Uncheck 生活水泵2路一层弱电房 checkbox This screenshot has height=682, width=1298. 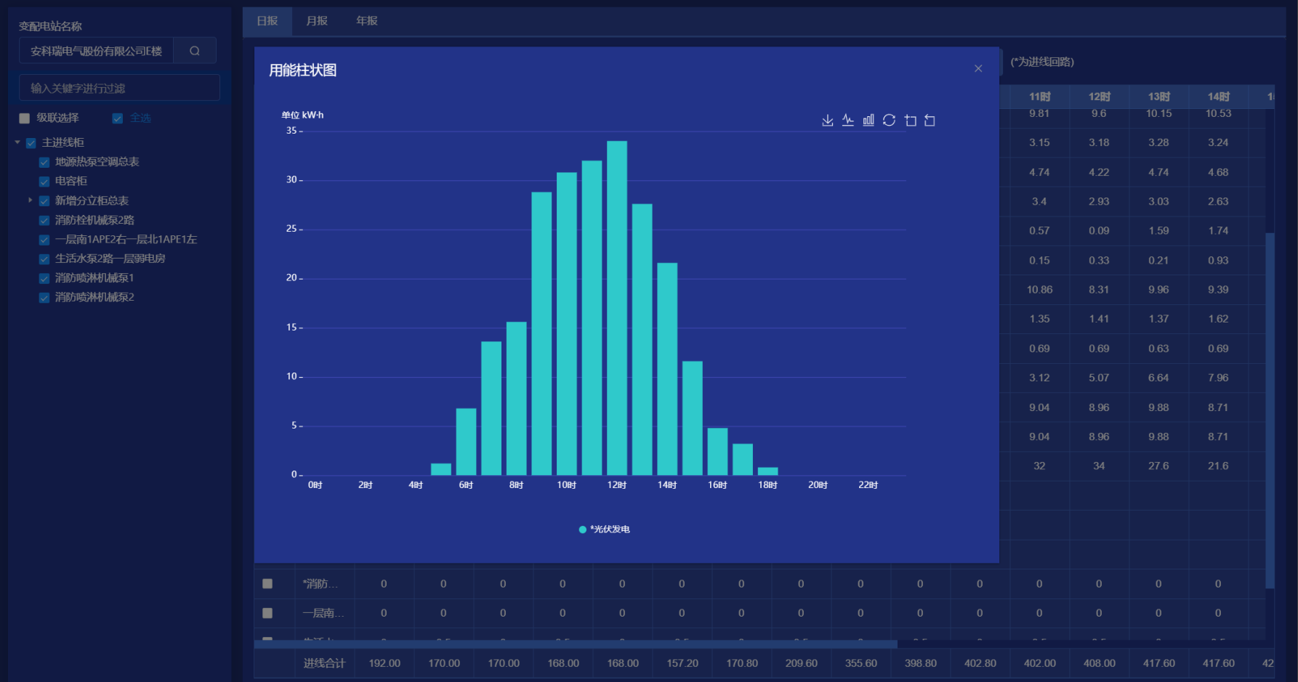point(44,259)
